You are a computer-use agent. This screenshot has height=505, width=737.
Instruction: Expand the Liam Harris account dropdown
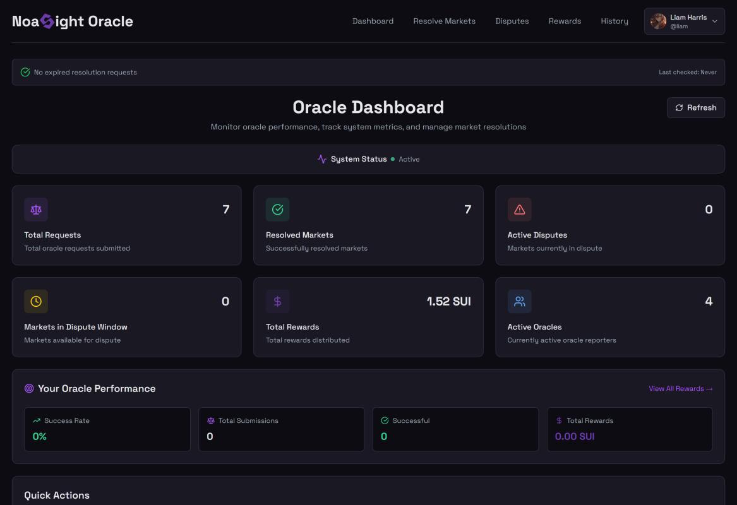click(x=714, y=21)
